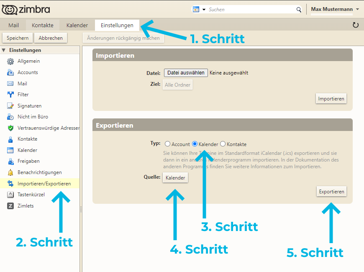
Task: Switch to the Mail tab
Action: (13, 25)
